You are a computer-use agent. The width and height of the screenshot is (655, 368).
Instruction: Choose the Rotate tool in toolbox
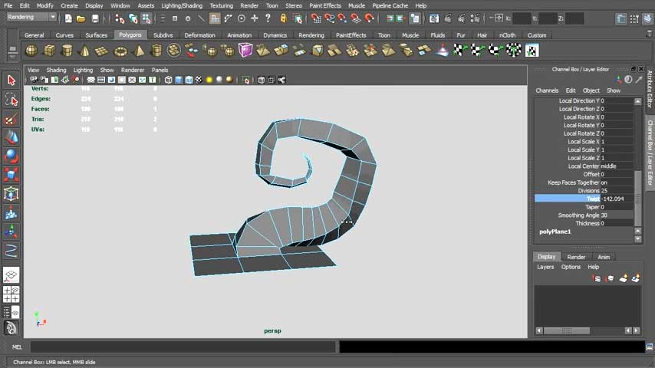click(x=12, y=156)
